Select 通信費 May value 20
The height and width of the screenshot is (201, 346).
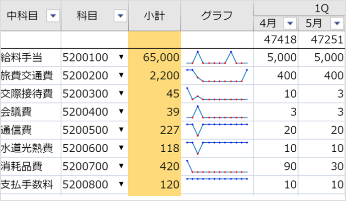322,130
